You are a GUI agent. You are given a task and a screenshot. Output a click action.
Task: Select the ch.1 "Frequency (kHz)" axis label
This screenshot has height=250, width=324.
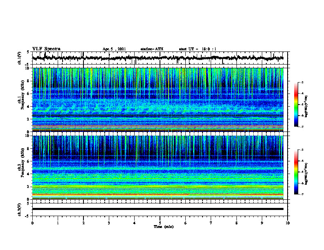[x=22, y=95]
